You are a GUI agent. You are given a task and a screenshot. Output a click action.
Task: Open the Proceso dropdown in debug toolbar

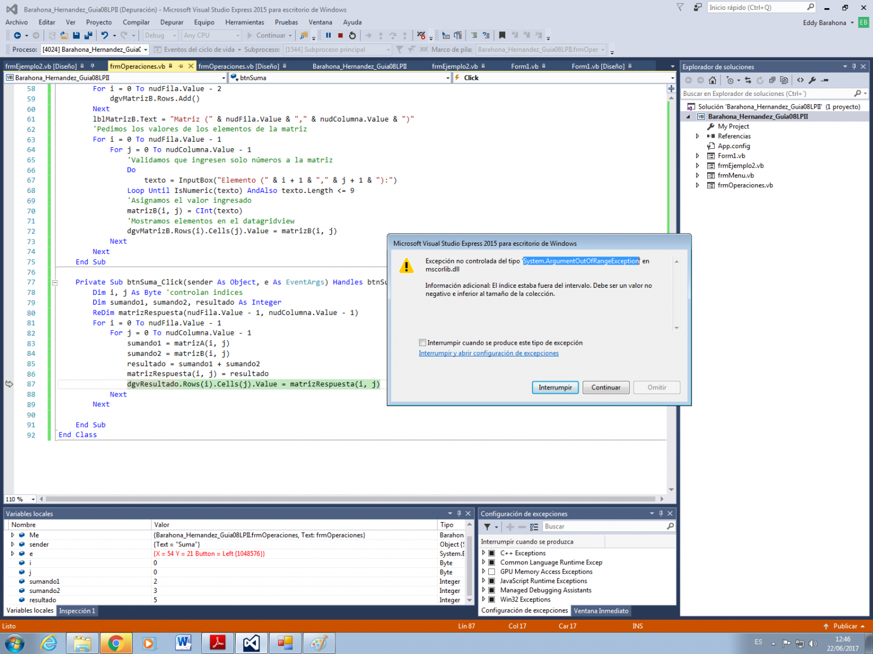click(x=145, y=49)
